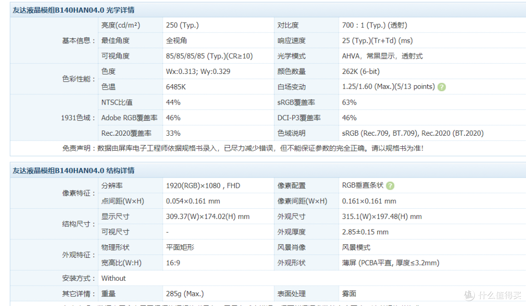The width and height of the screenshot is (526, 306).
Task: Select sRGB覆盖率 value 63%
Action: coord(349,102)
